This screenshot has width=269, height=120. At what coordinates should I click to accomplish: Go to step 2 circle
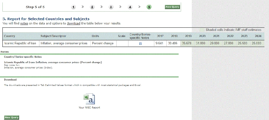(92, 7)
